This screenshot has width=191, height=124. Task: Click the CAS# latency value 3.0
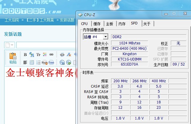(120, 86)
